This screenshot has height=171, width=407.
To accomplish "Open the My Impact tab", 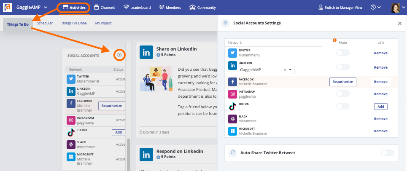I will [103, 23].
